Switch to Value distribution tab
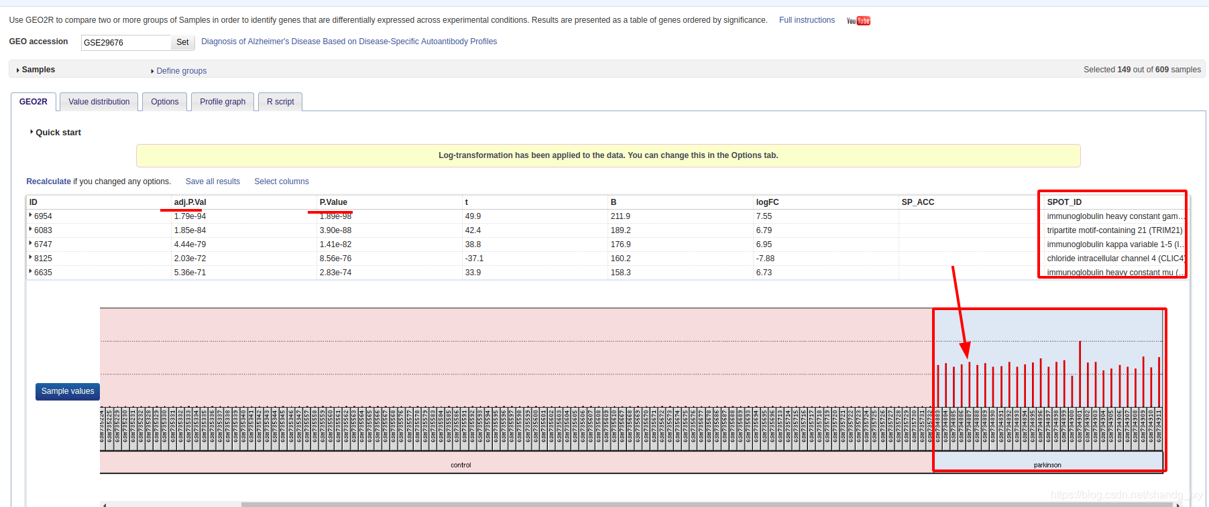This screenshot has height=507, width=1209. point(99,102)
